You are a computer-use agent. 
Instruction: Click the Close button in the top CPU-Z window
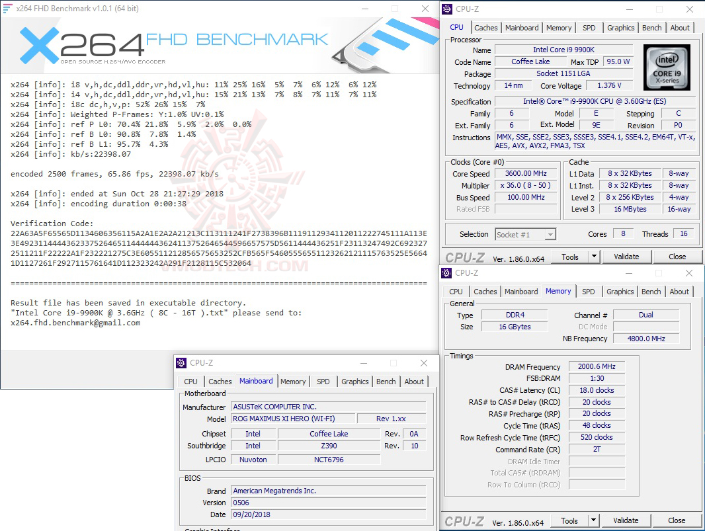pyautogui.click(x=677, y=257)
